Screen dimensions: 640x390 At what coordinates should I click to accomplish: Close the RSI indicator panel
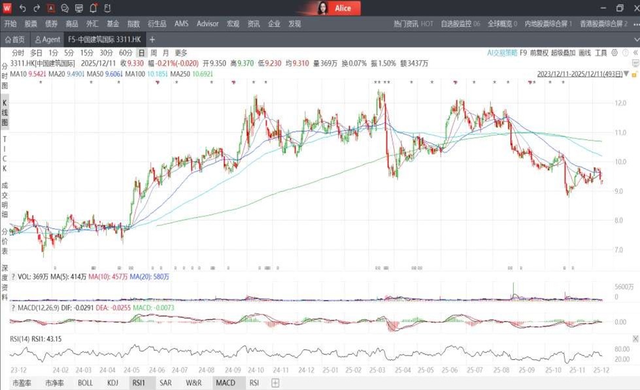click(635, 338)
